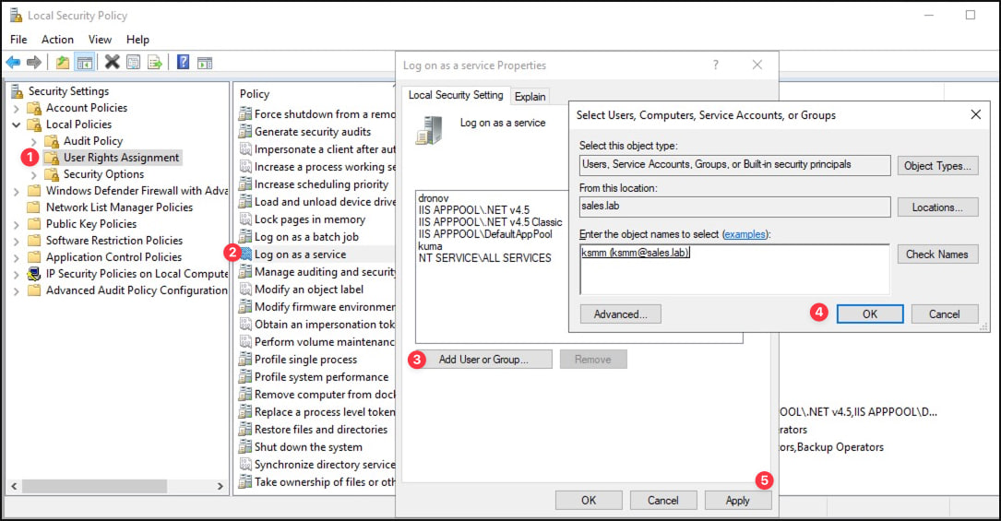The image size is (1001, 521).
Task: Select the 'kuma' entry in account list
Action: point(430,245)
